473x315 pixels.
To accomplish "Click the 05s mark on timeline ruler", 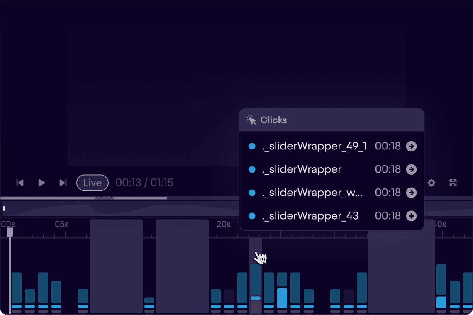I will tap(61, 224).
